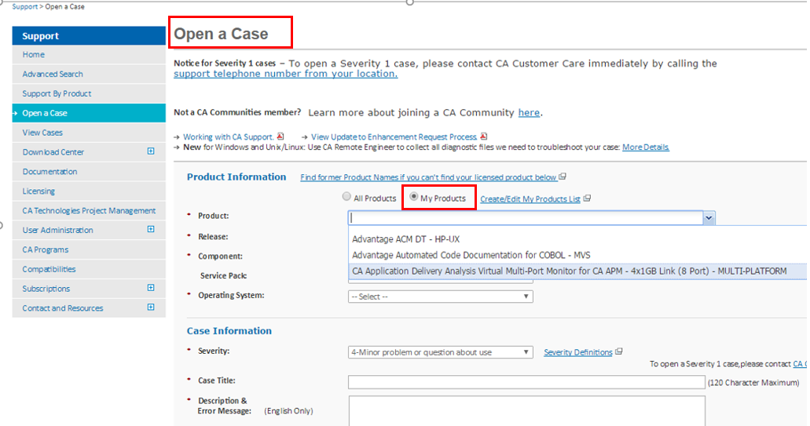This screenshot has height=426, width=810.
Task: Open CA Programs sidebar entry
Action: pos(89,249)
